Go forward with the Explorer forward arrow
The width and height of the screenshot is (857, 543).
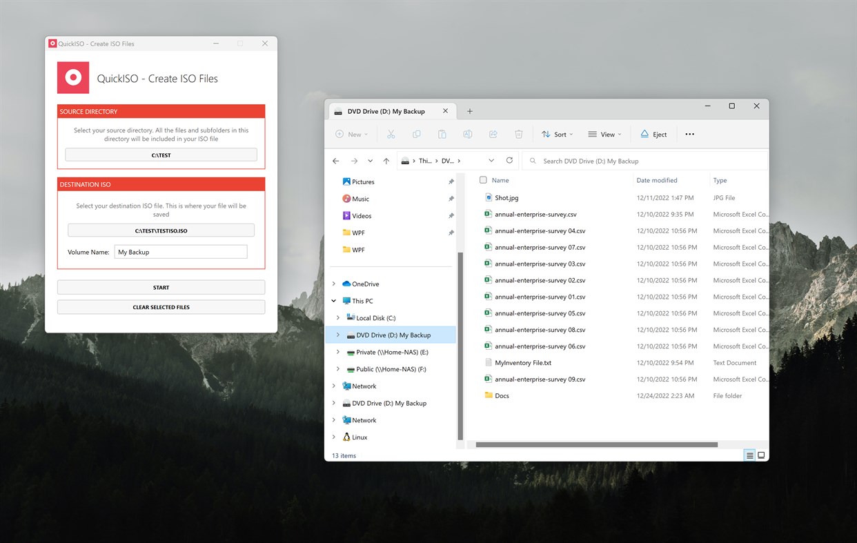[354, 161]
